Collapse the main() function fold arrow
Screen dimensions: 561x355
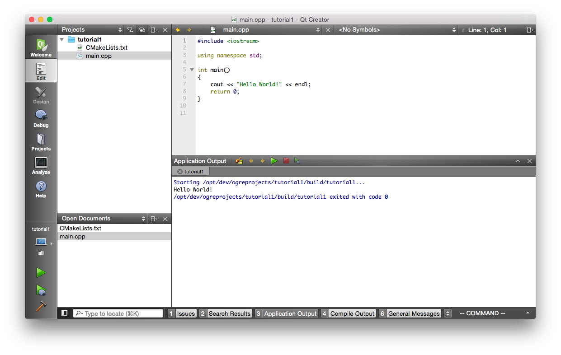click(192, 70)
